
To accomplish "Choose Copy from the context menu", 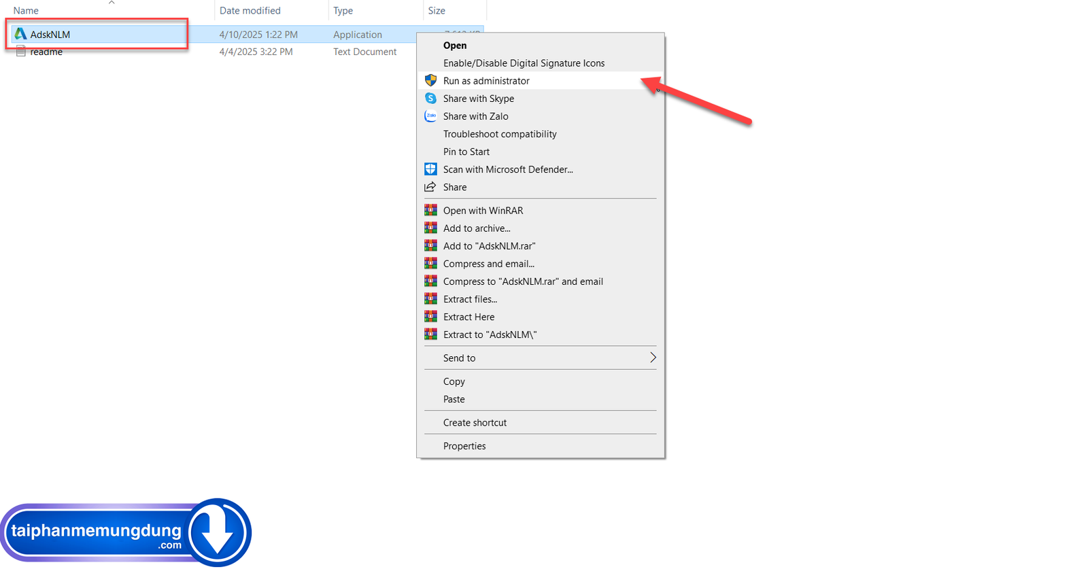I will coord(541,381).
